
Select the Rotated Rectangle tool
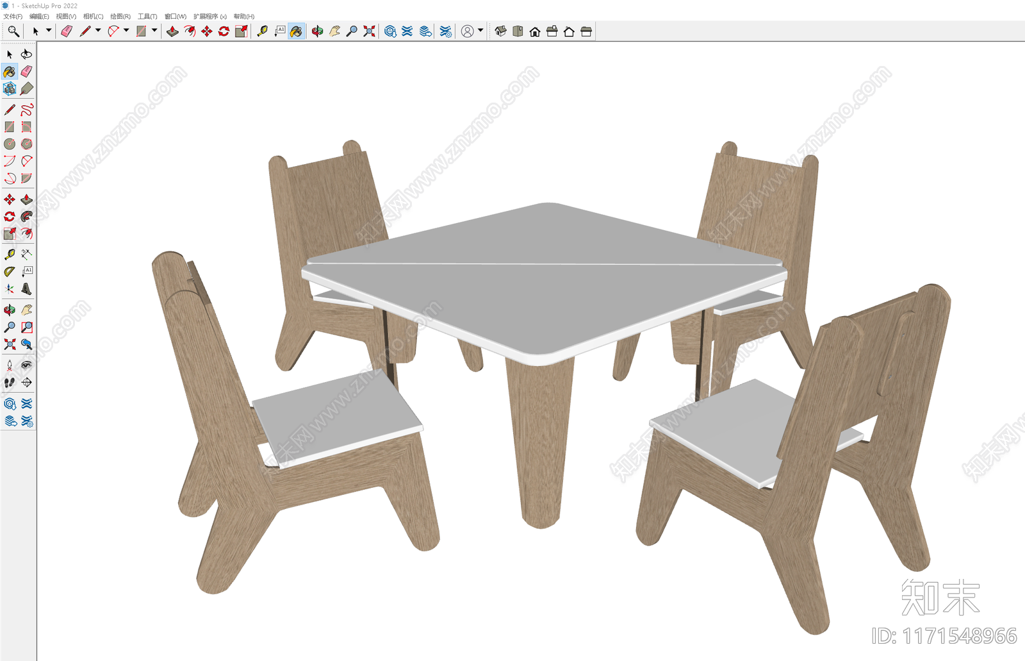pos(26,127)
